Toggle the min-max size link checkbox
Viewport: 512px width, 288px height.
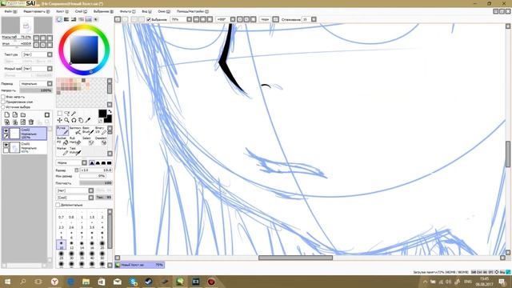point(77,170)
